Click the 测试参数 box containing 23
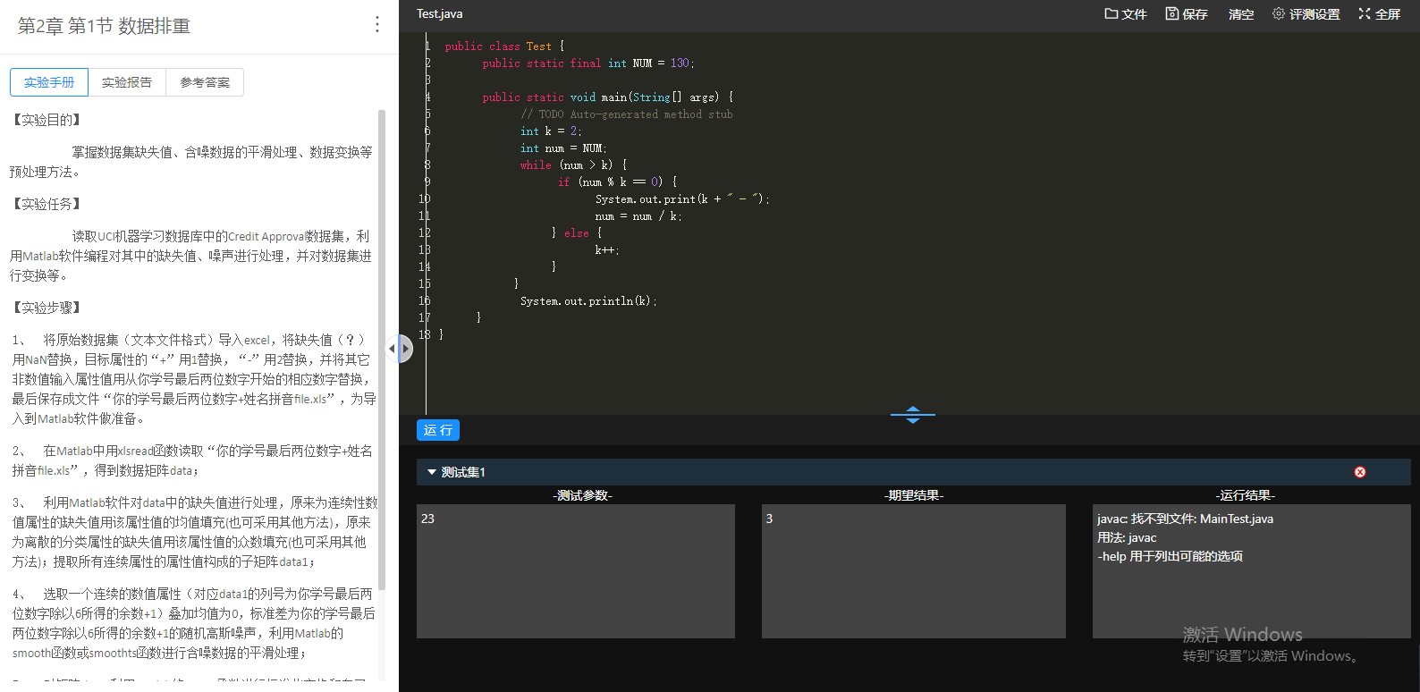Viewport: 1420px width, 692px height. [575, 570]
